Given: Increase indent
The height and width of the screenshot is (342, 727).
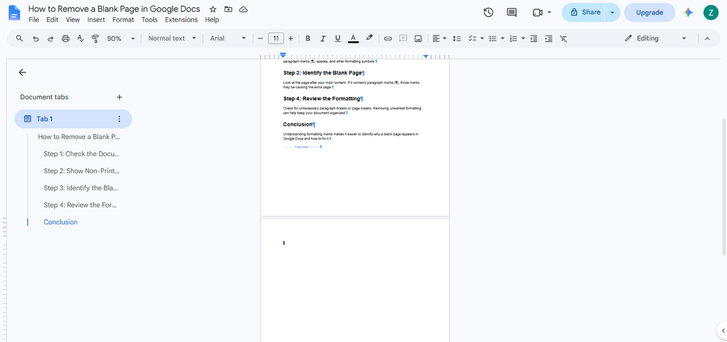Looking at the screenshot, I should click(549, 38).
